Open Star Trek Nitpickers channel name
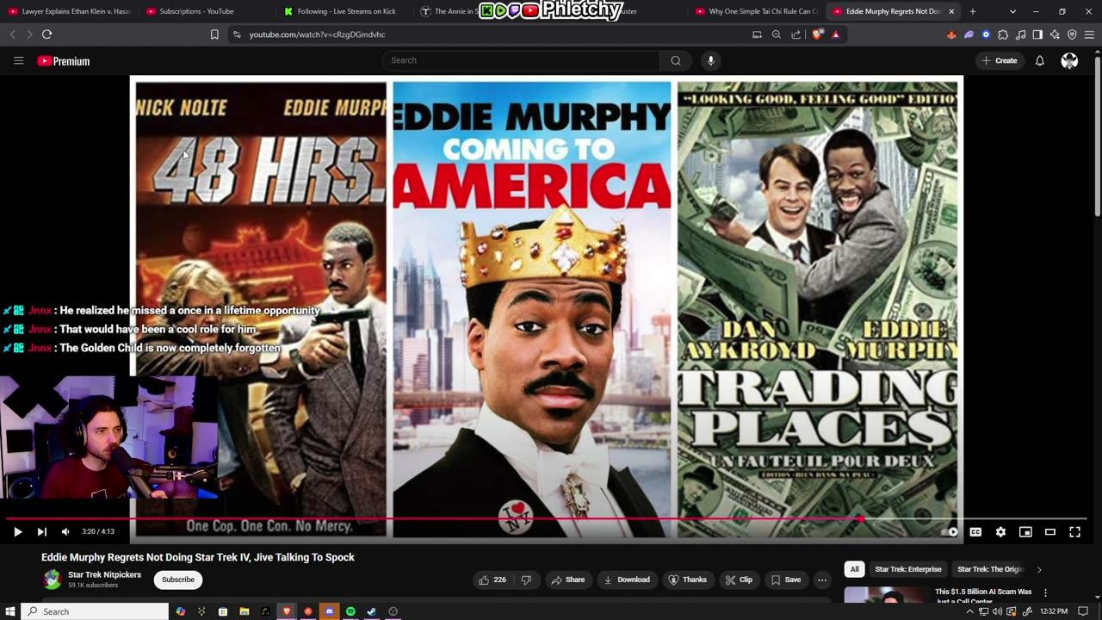Image resolution: width=1102 pixels, height=620 pixels. 105,574
